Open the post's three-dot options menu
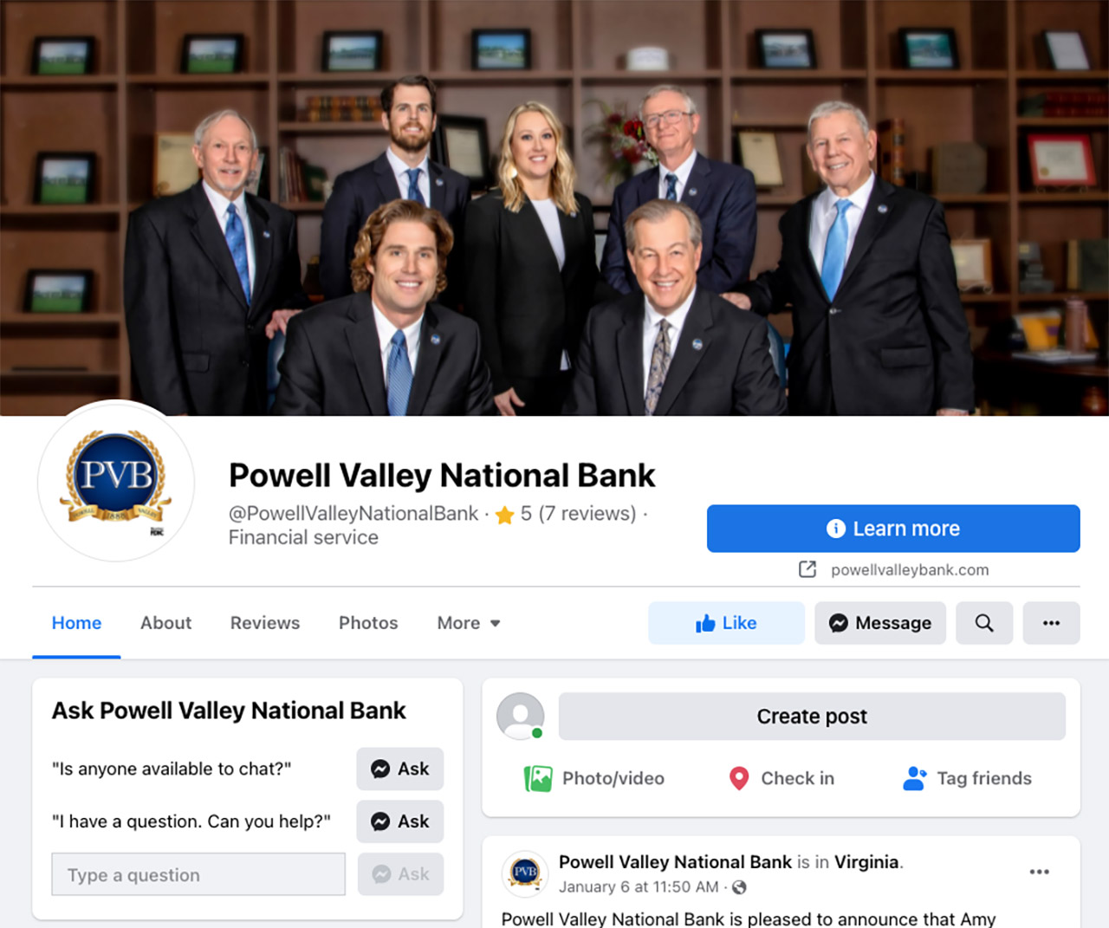This screenshot has width=1109, height=928. 1039,872
